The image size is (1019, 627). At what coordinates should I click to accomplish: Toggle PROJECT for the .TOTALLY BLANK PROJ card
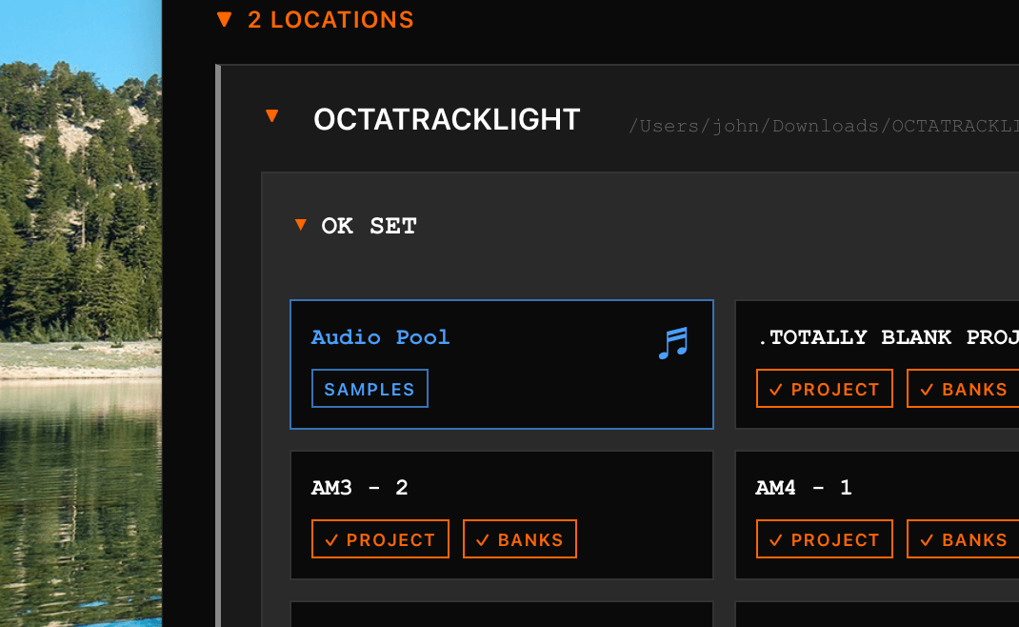824,388
